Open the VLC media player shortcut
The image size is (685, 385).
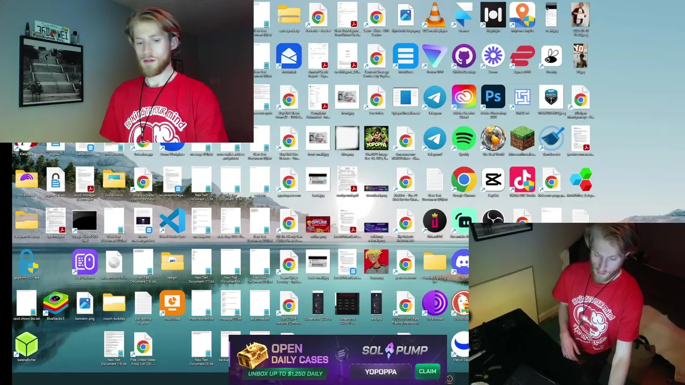click(x=435, y=15)
